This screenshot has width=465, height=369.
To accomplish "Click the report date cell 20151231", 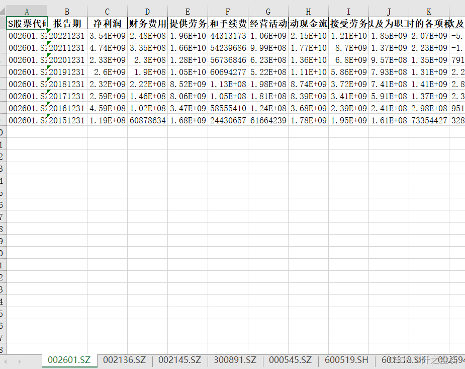I will coord(67,120).
